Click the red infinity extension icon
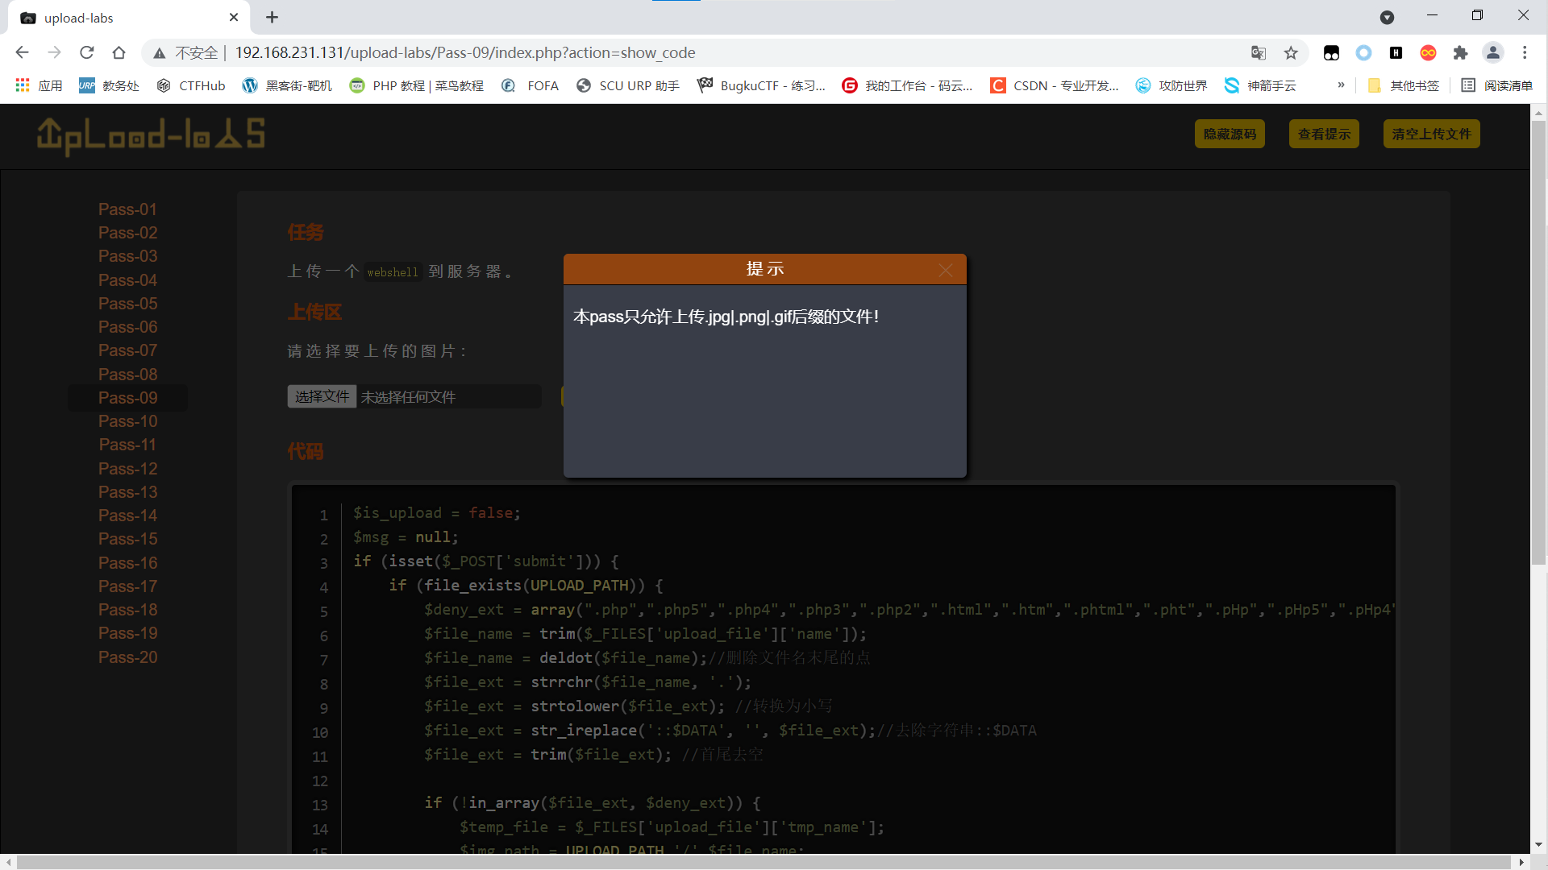The image size is (1548, 870). pyautogui.click(x=1428, y=52)
